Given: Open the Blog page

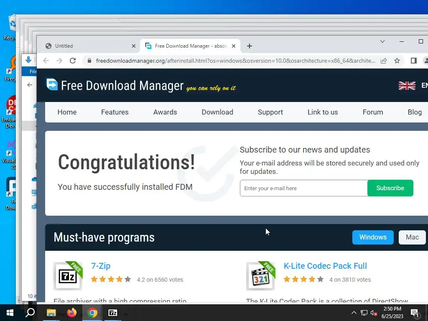Looking at the screenshot, I should click(415, 112).
